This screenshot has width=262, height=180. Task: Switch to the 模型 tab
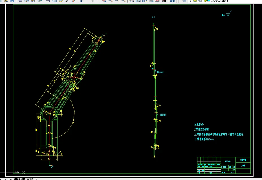[20, 179]
